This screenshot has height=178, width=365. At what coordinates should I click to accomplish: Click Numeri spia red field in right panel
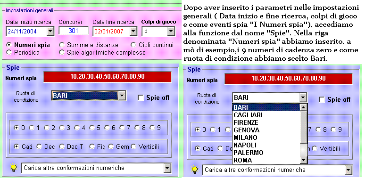click(x=289, y=79)
